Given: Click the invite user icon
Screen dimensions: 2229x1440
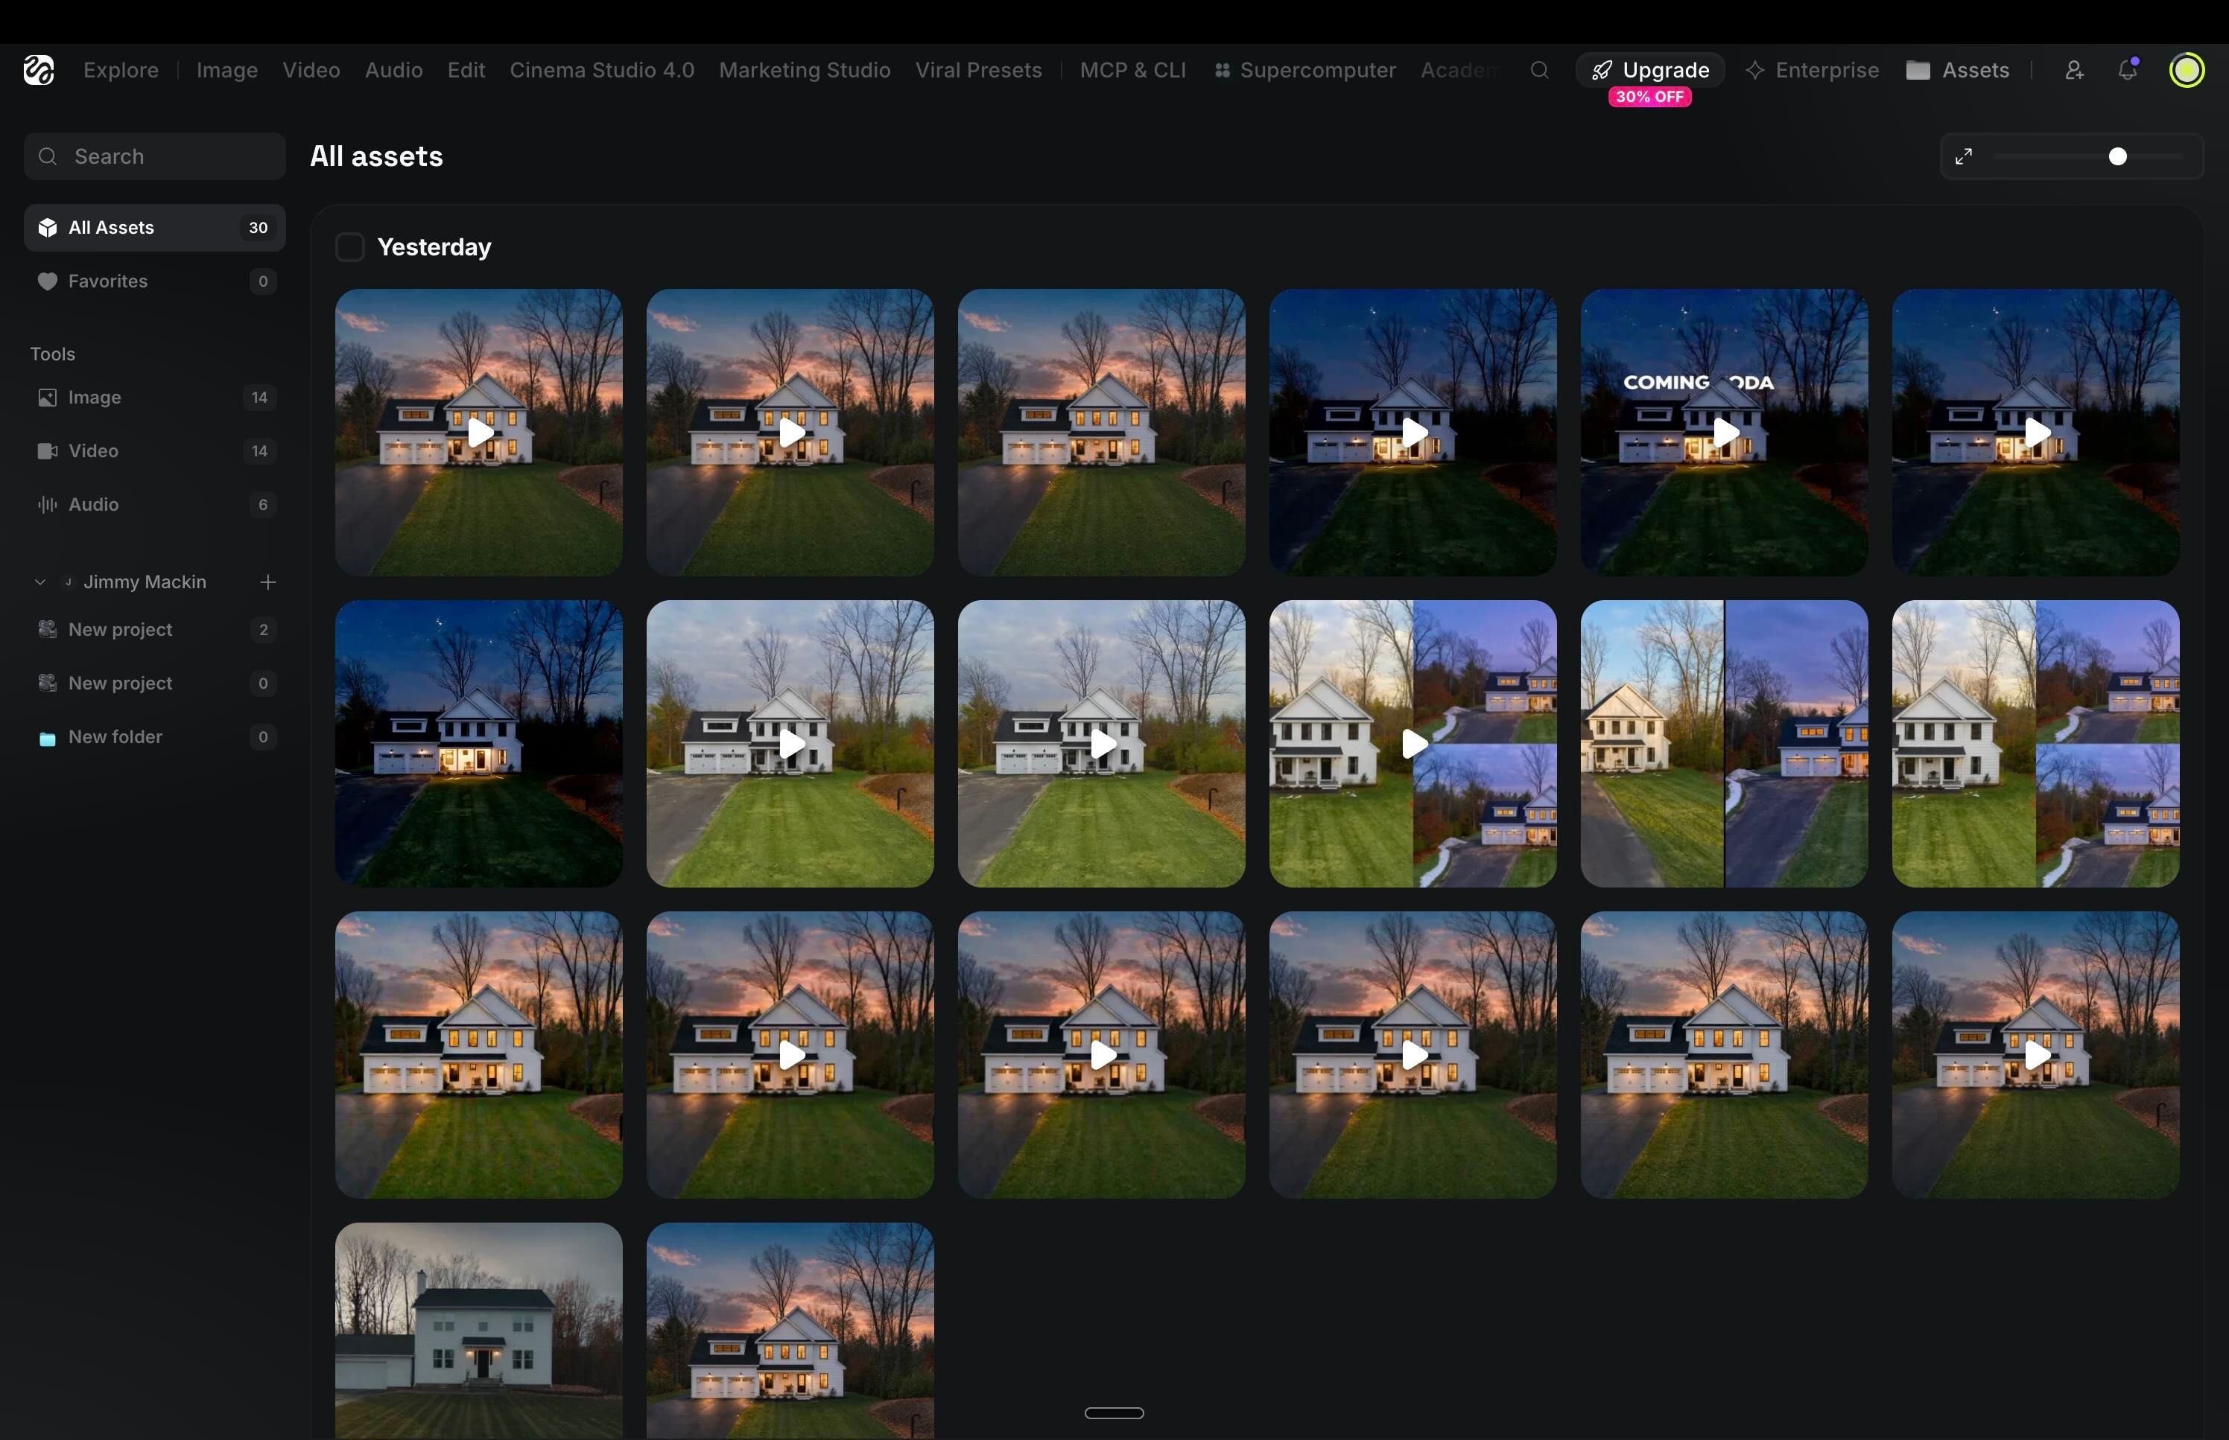Looking at the screenshot, I should (2074, 70).
